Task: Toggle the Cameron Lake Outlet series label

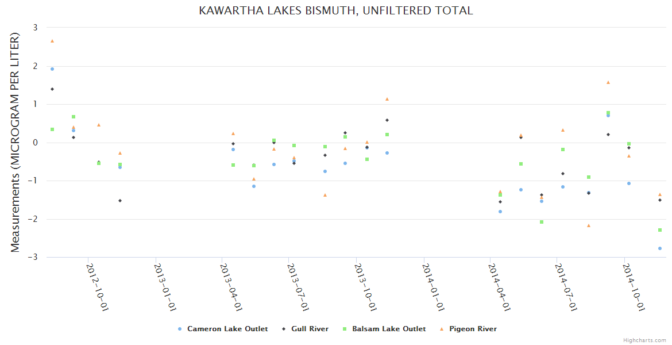Action: pyautogui.click(x=227, y=329)
